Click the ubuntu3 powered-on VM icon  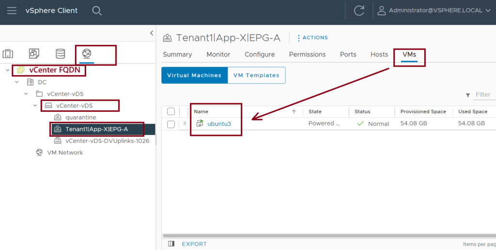pyautogui.click(x=200, y=123)
